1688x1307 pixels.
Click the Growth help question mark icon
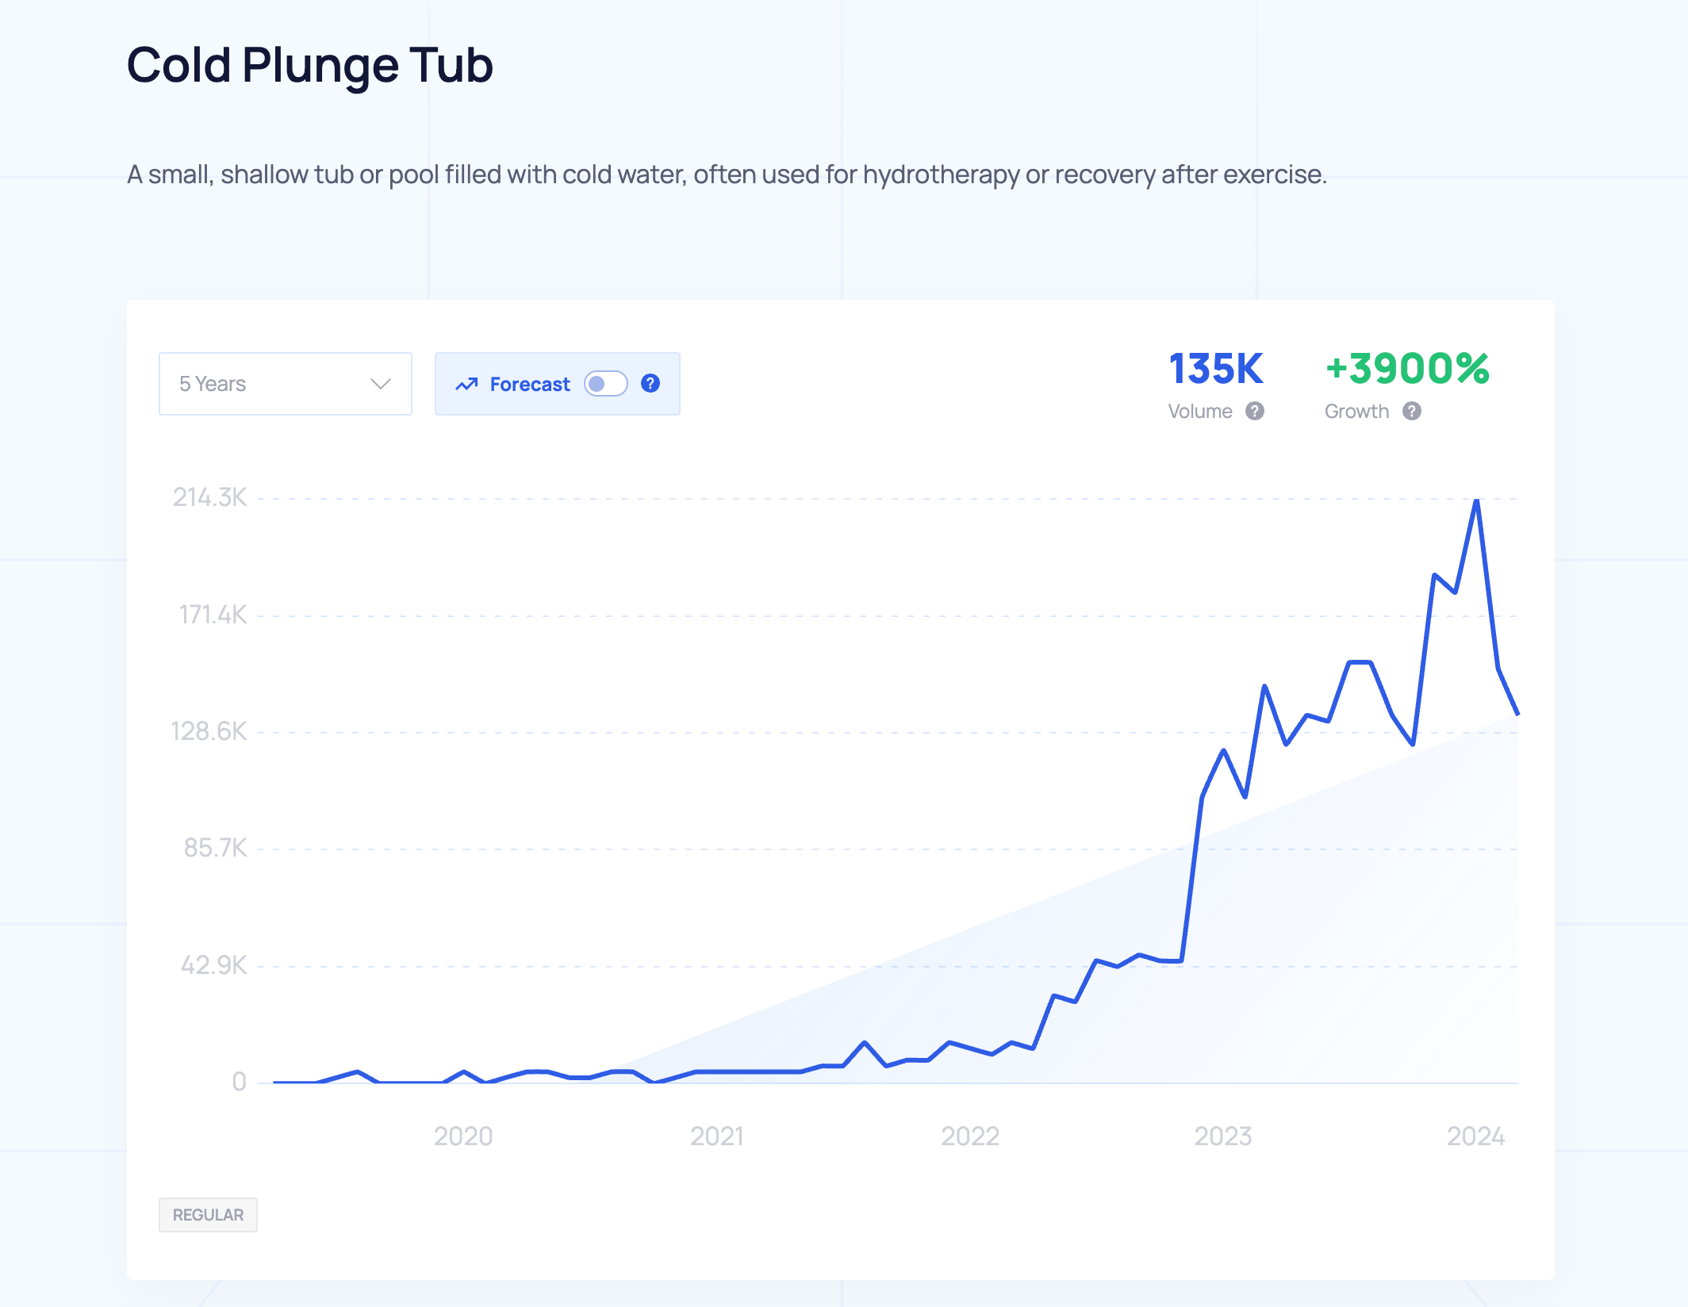1411,411
